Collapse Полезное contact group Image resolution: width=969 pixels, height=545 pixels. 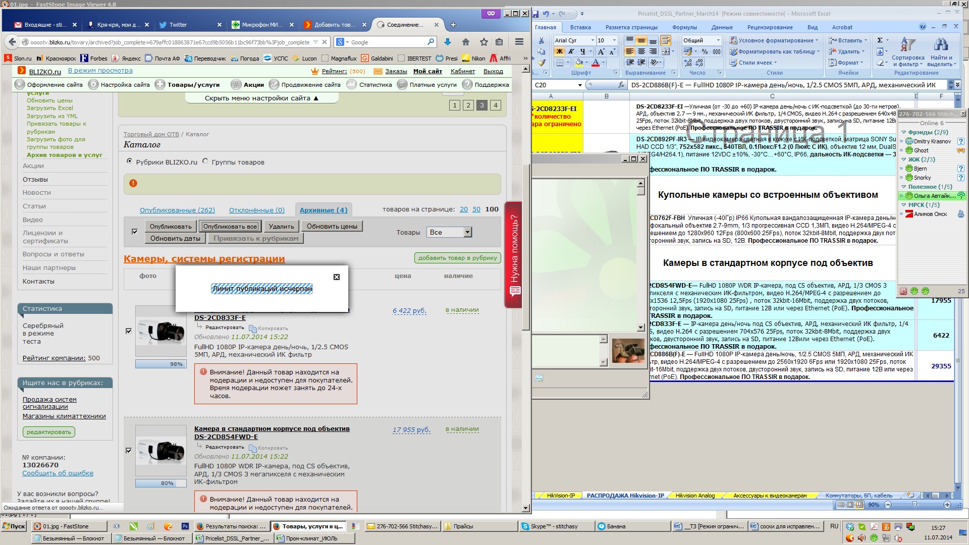click(904, 187)
